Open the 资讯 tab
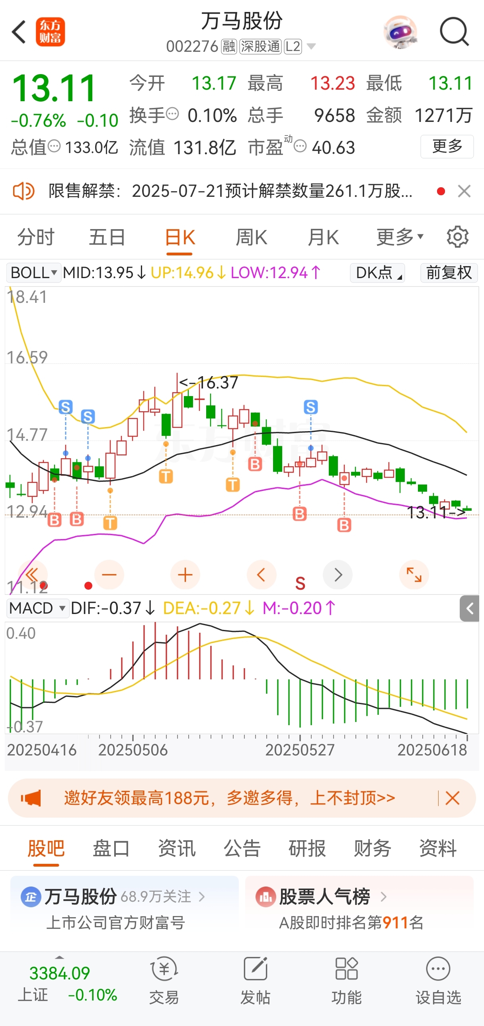 (177, 848)
